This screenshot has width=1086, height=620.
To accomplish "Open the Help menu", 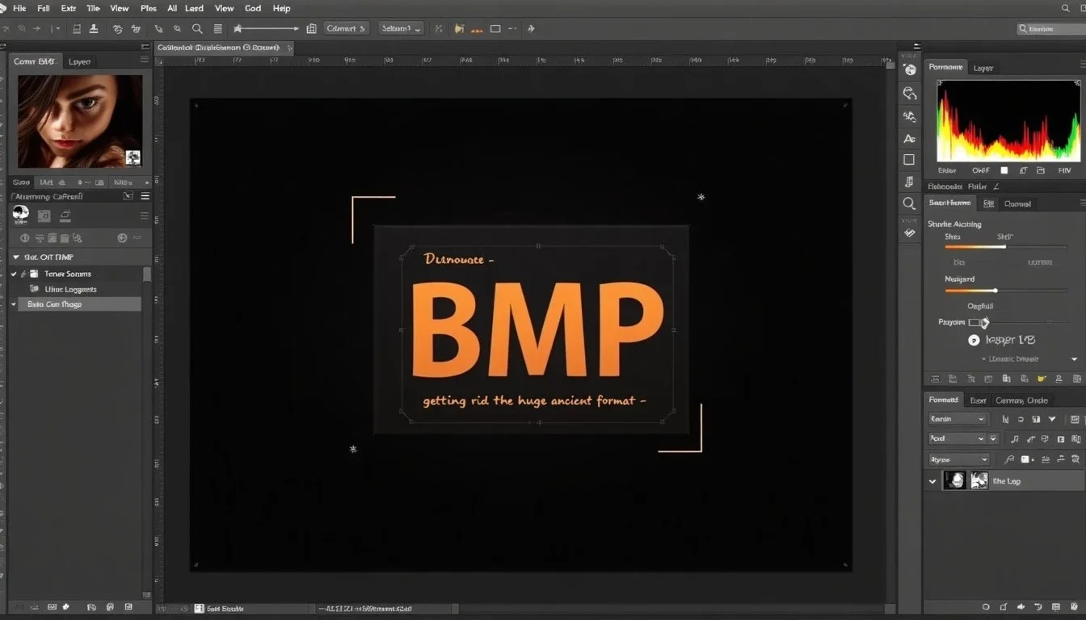I will [x=281, y=8].
